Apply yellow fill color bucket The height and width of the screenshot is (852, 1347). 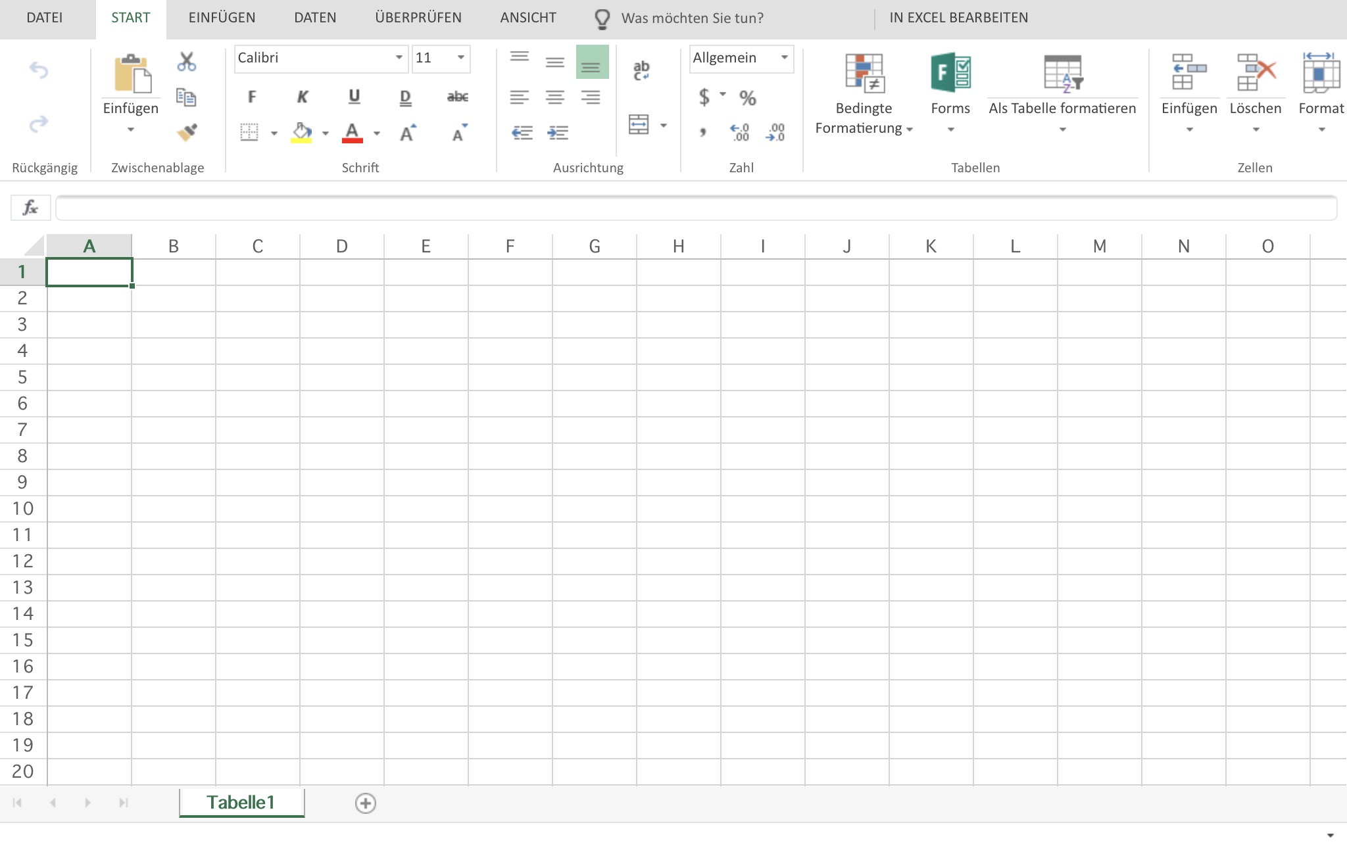pyautogui.click(x=301, y=132)
